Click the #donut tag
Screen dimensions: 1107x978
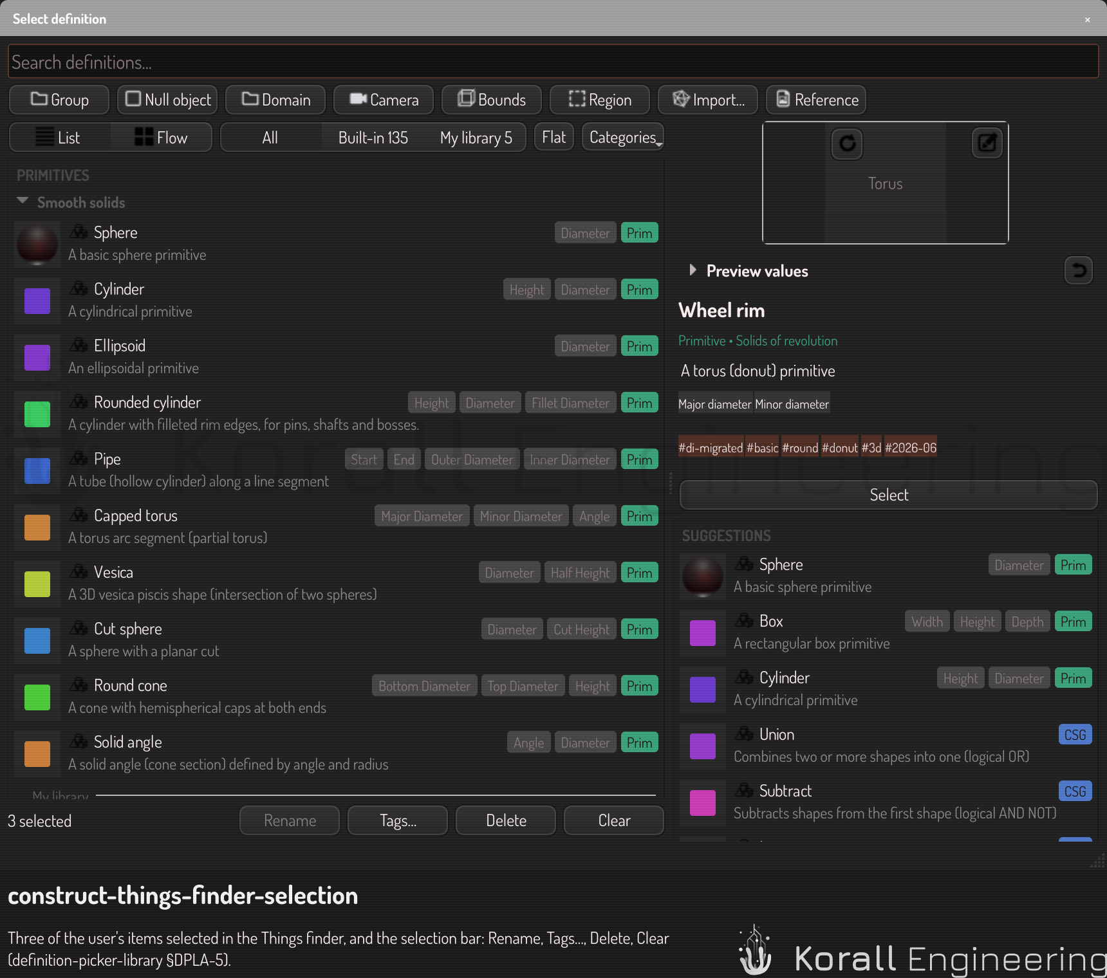click(x=840, y=448)
